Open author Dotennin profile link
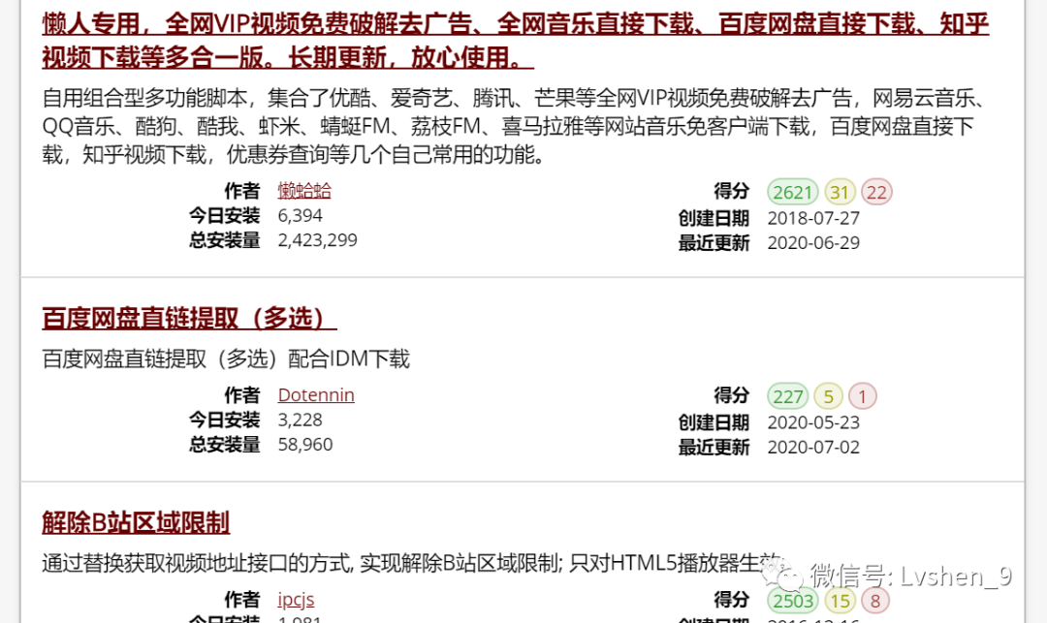 click(316, 395)
